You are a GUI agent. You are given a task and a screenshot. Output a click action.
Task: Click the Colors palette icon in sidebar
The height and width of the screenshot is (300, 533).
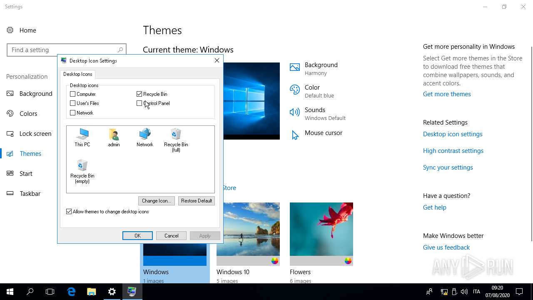click(10, 113)
